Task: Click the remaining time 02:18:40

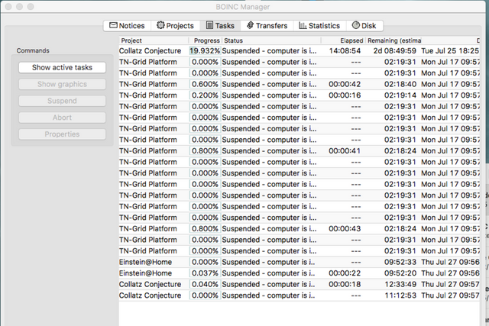Action: pos(400,84)
